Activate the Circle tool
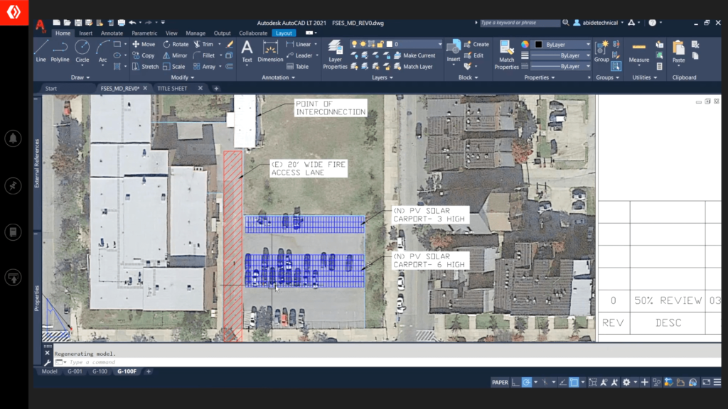 [x=82, y=50]
